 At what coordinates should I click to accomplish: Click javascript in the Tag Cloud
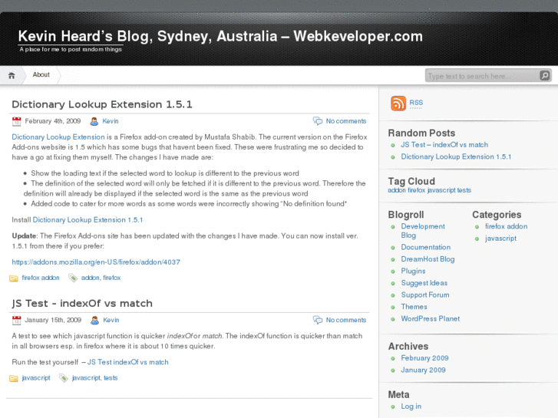point(441,190)
